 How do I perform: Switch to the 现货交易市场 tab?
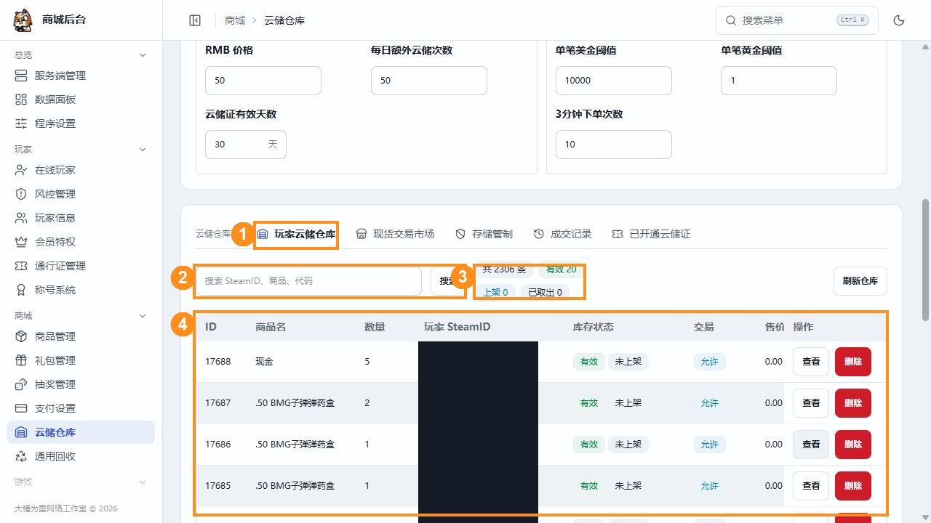(x=395, y=234)
